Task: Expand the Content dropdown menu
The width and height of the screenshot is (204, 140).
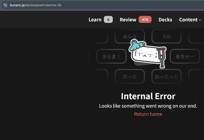Action: pos(188,20)
